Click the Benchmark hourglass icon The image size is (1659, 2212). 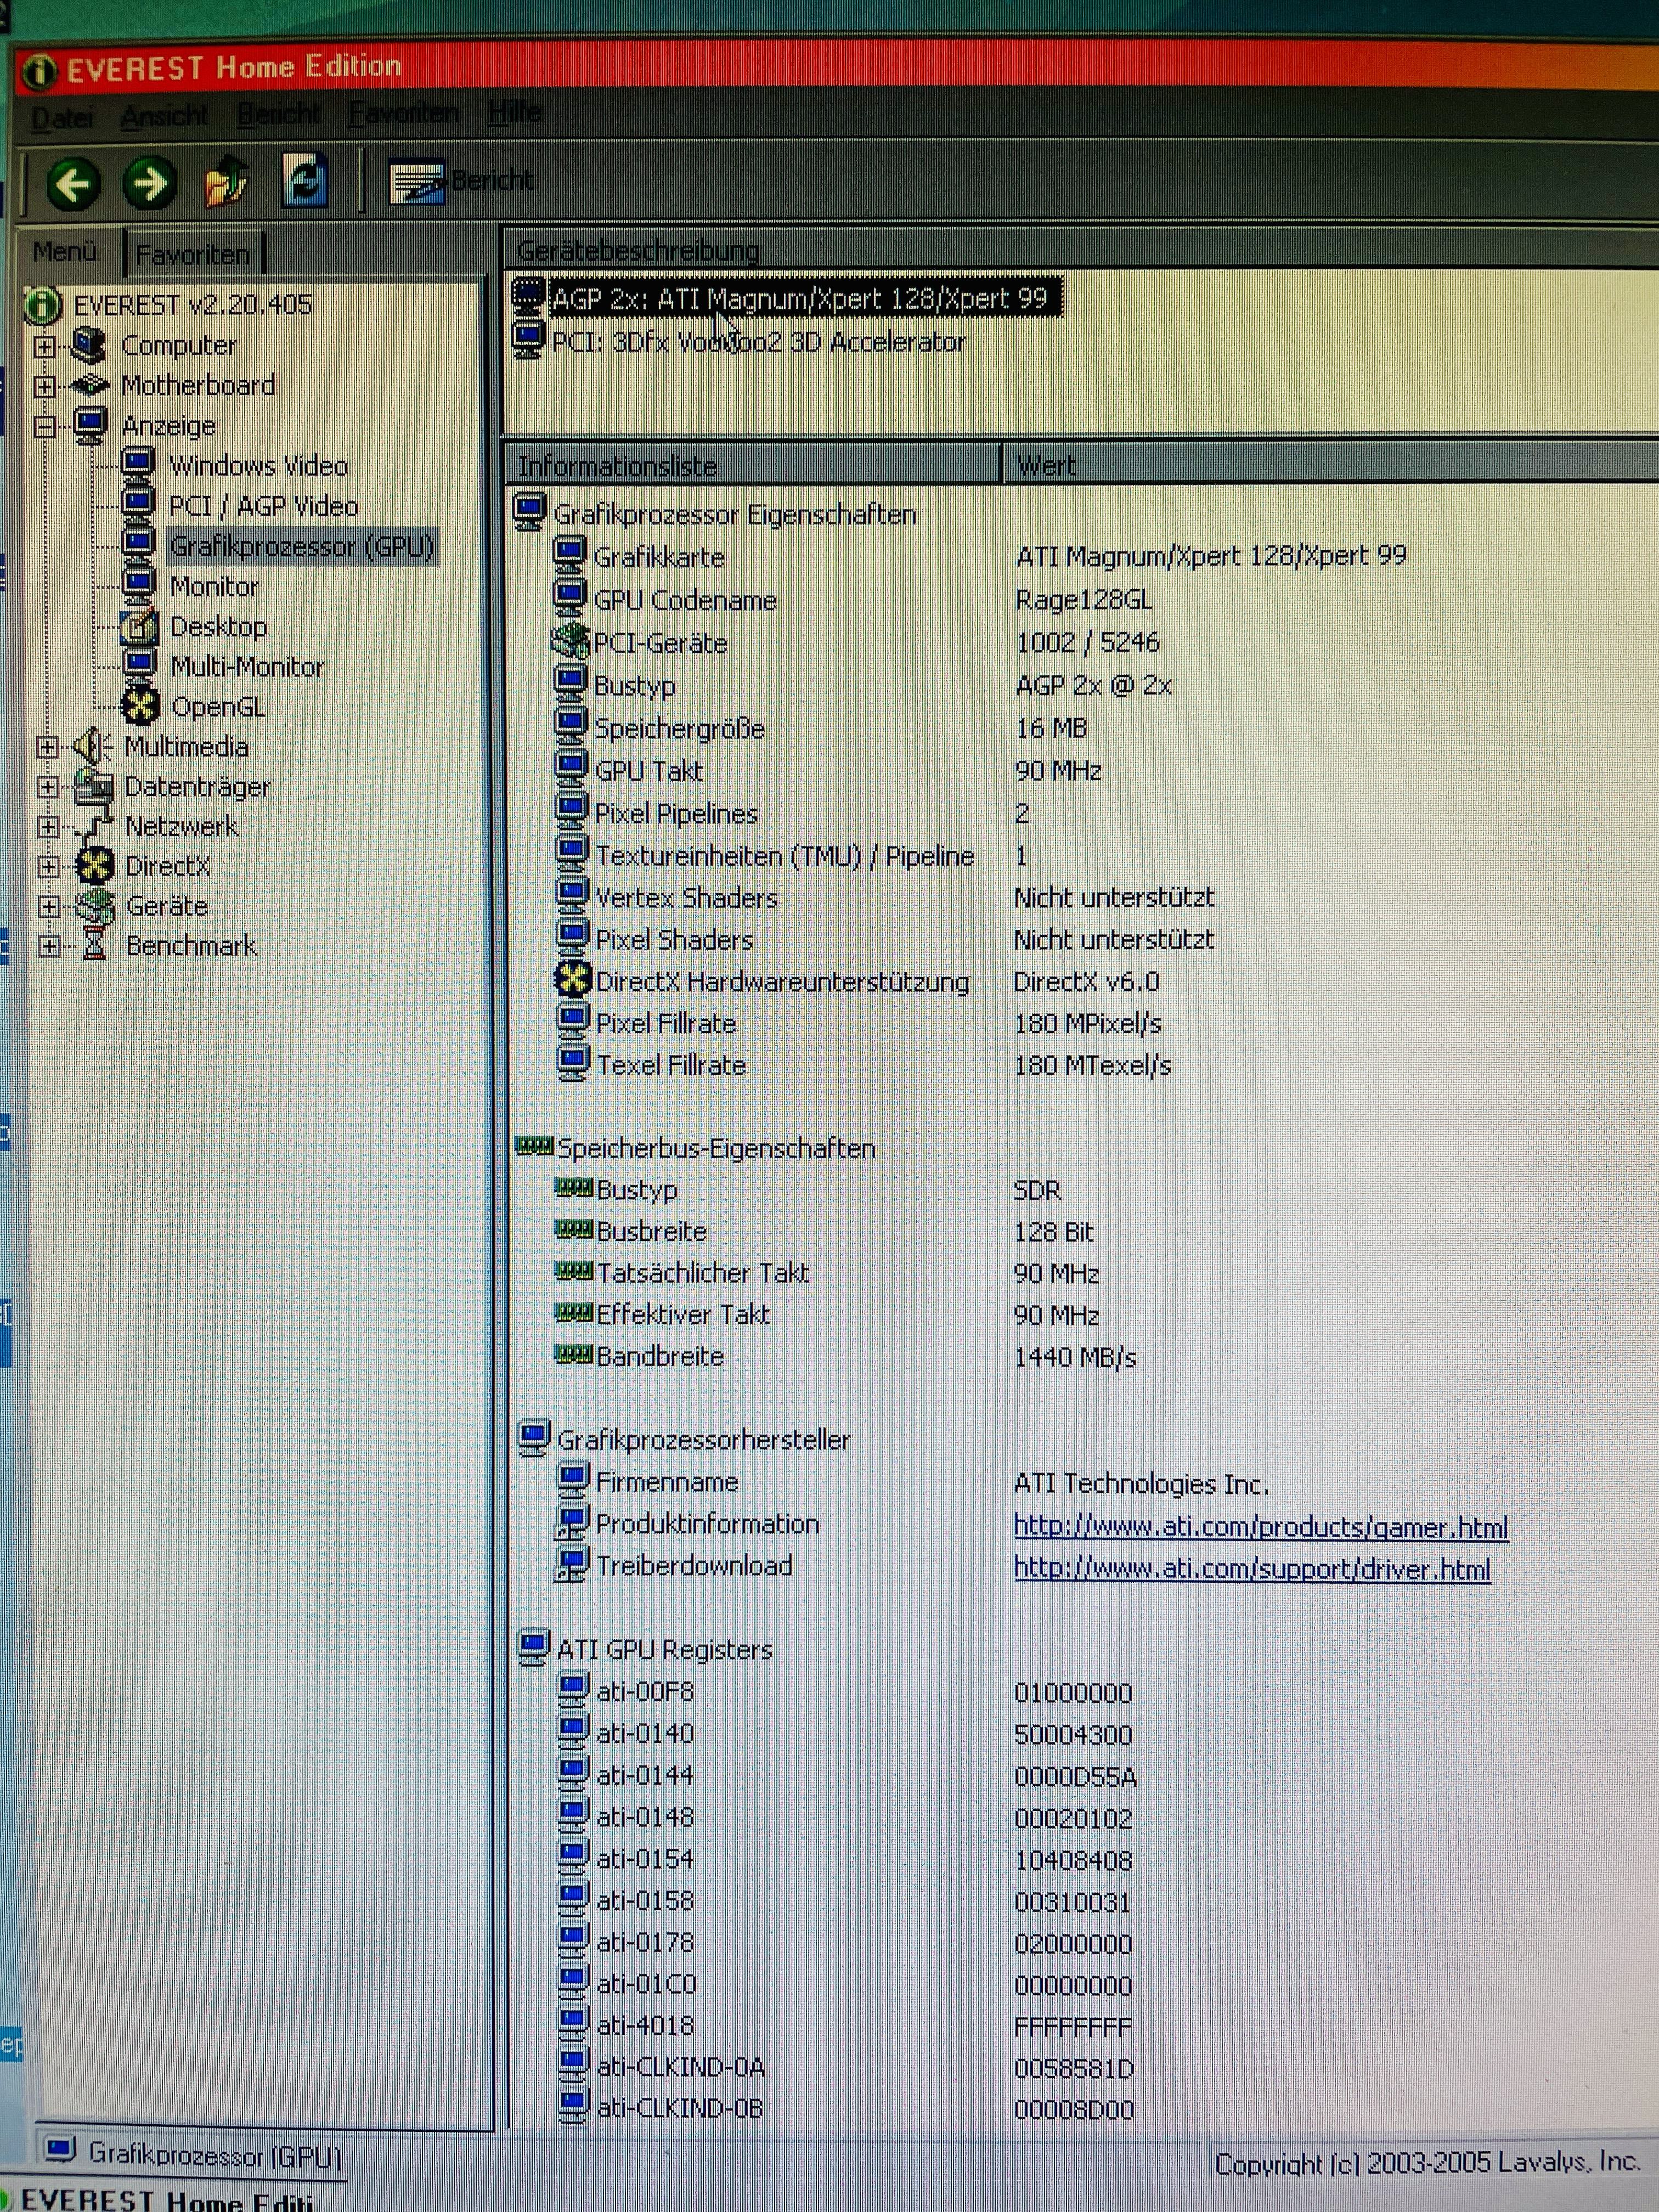pos(96,945)
